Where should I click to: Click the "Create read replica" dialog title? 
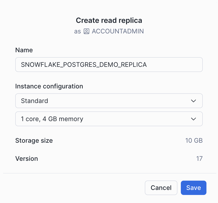(109, 20)
